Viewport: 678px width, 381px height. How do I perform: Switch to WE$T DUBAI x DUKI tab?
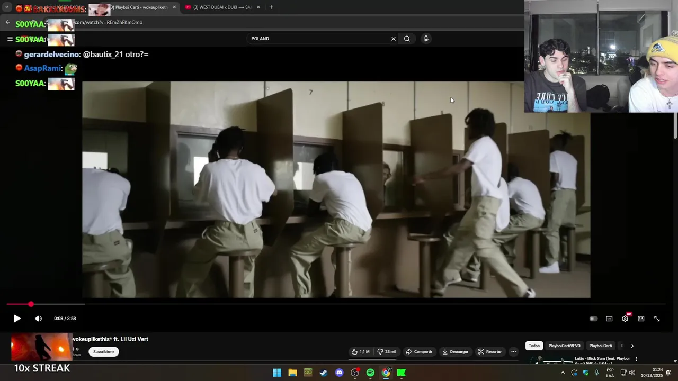click(x=221, y=7)
